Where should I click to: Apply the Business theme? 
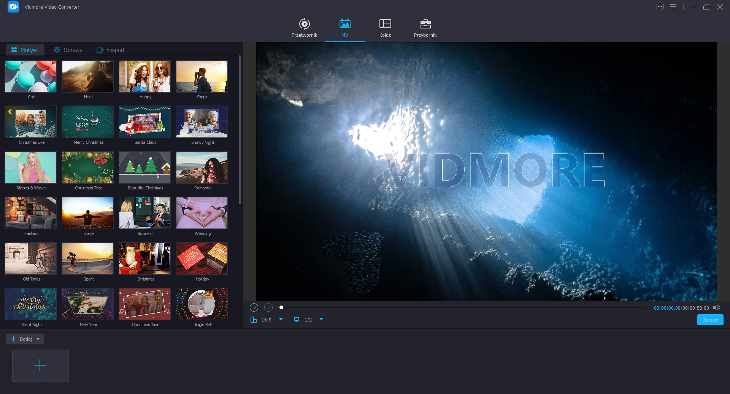point(145,213)
